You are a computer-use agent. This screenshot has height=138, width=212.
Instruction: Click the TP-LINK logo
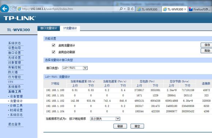click(x=20, y=18)
